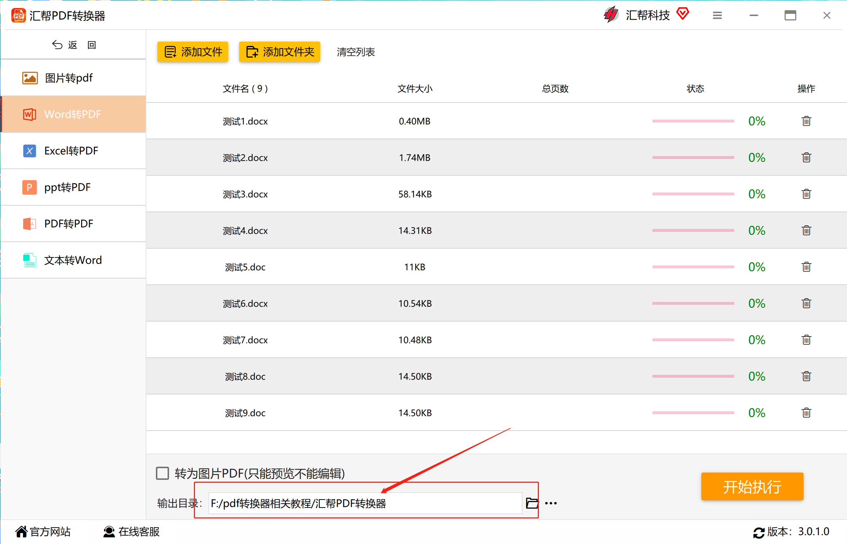Go back with 返回 button

click(x=74, y=45)
